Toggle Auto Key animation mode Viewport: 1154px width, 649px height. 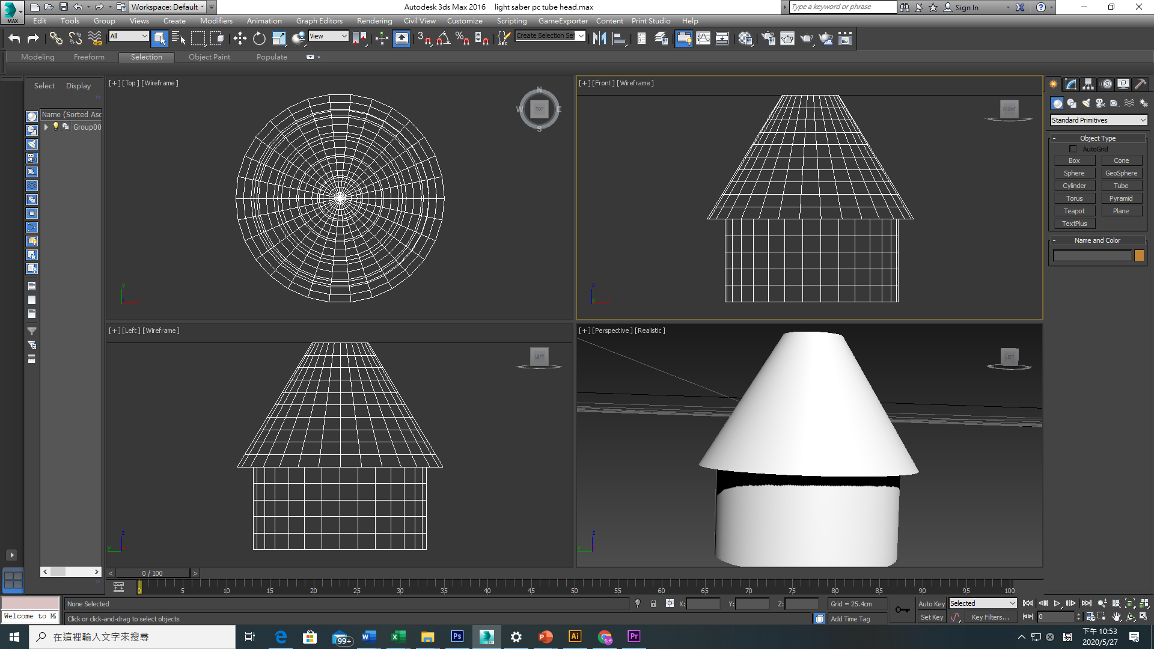[932, 604]
